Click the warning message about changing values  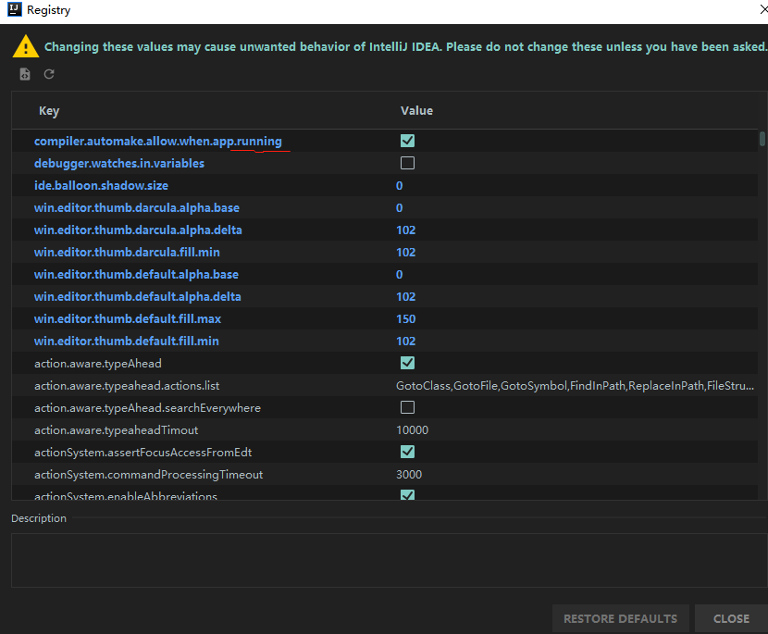tap(405, 46)
